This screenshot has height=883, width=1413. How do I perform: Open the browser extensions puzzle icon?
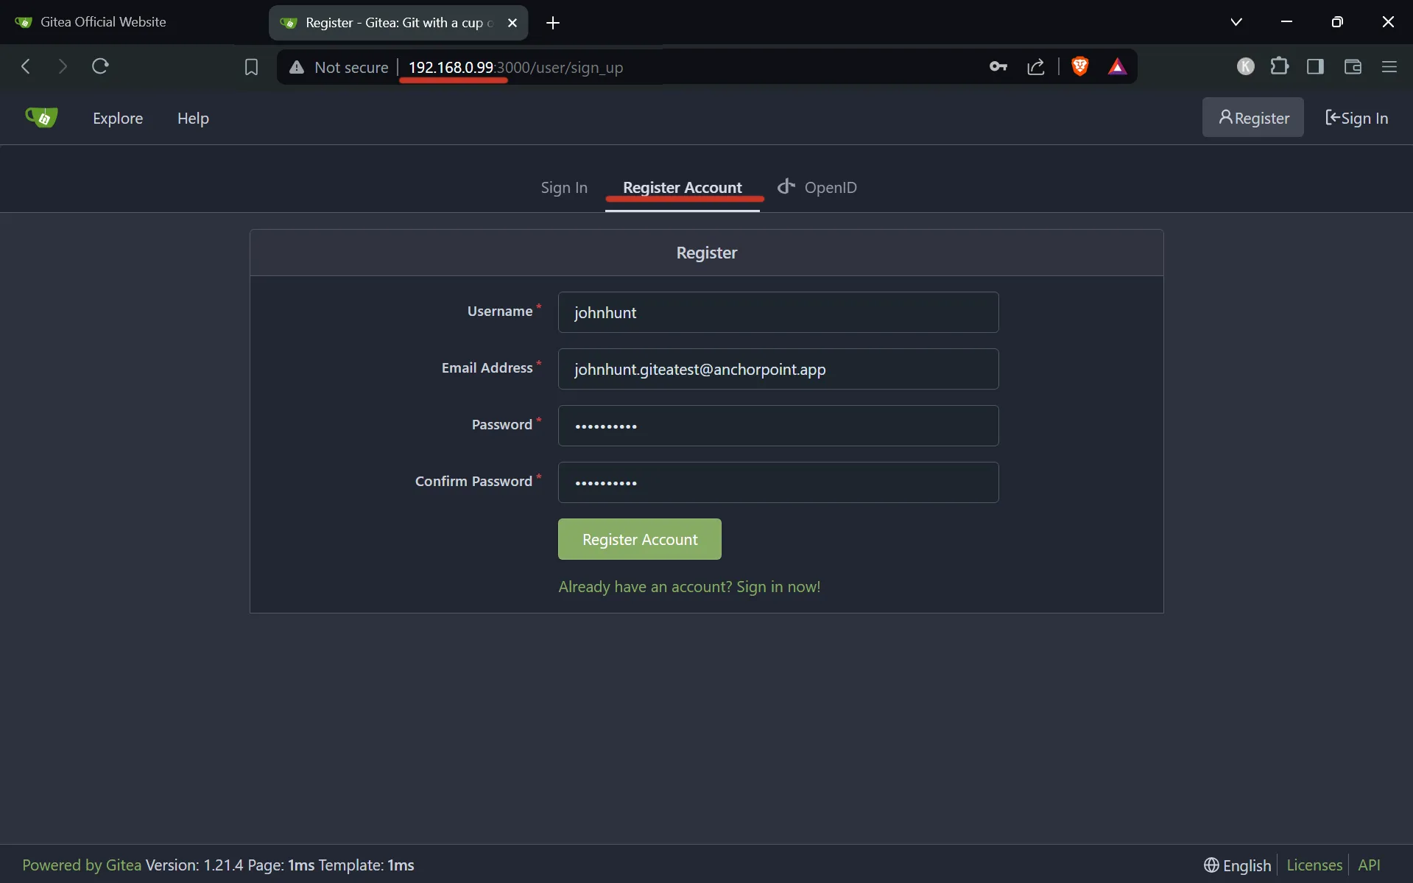point(1280,66)
